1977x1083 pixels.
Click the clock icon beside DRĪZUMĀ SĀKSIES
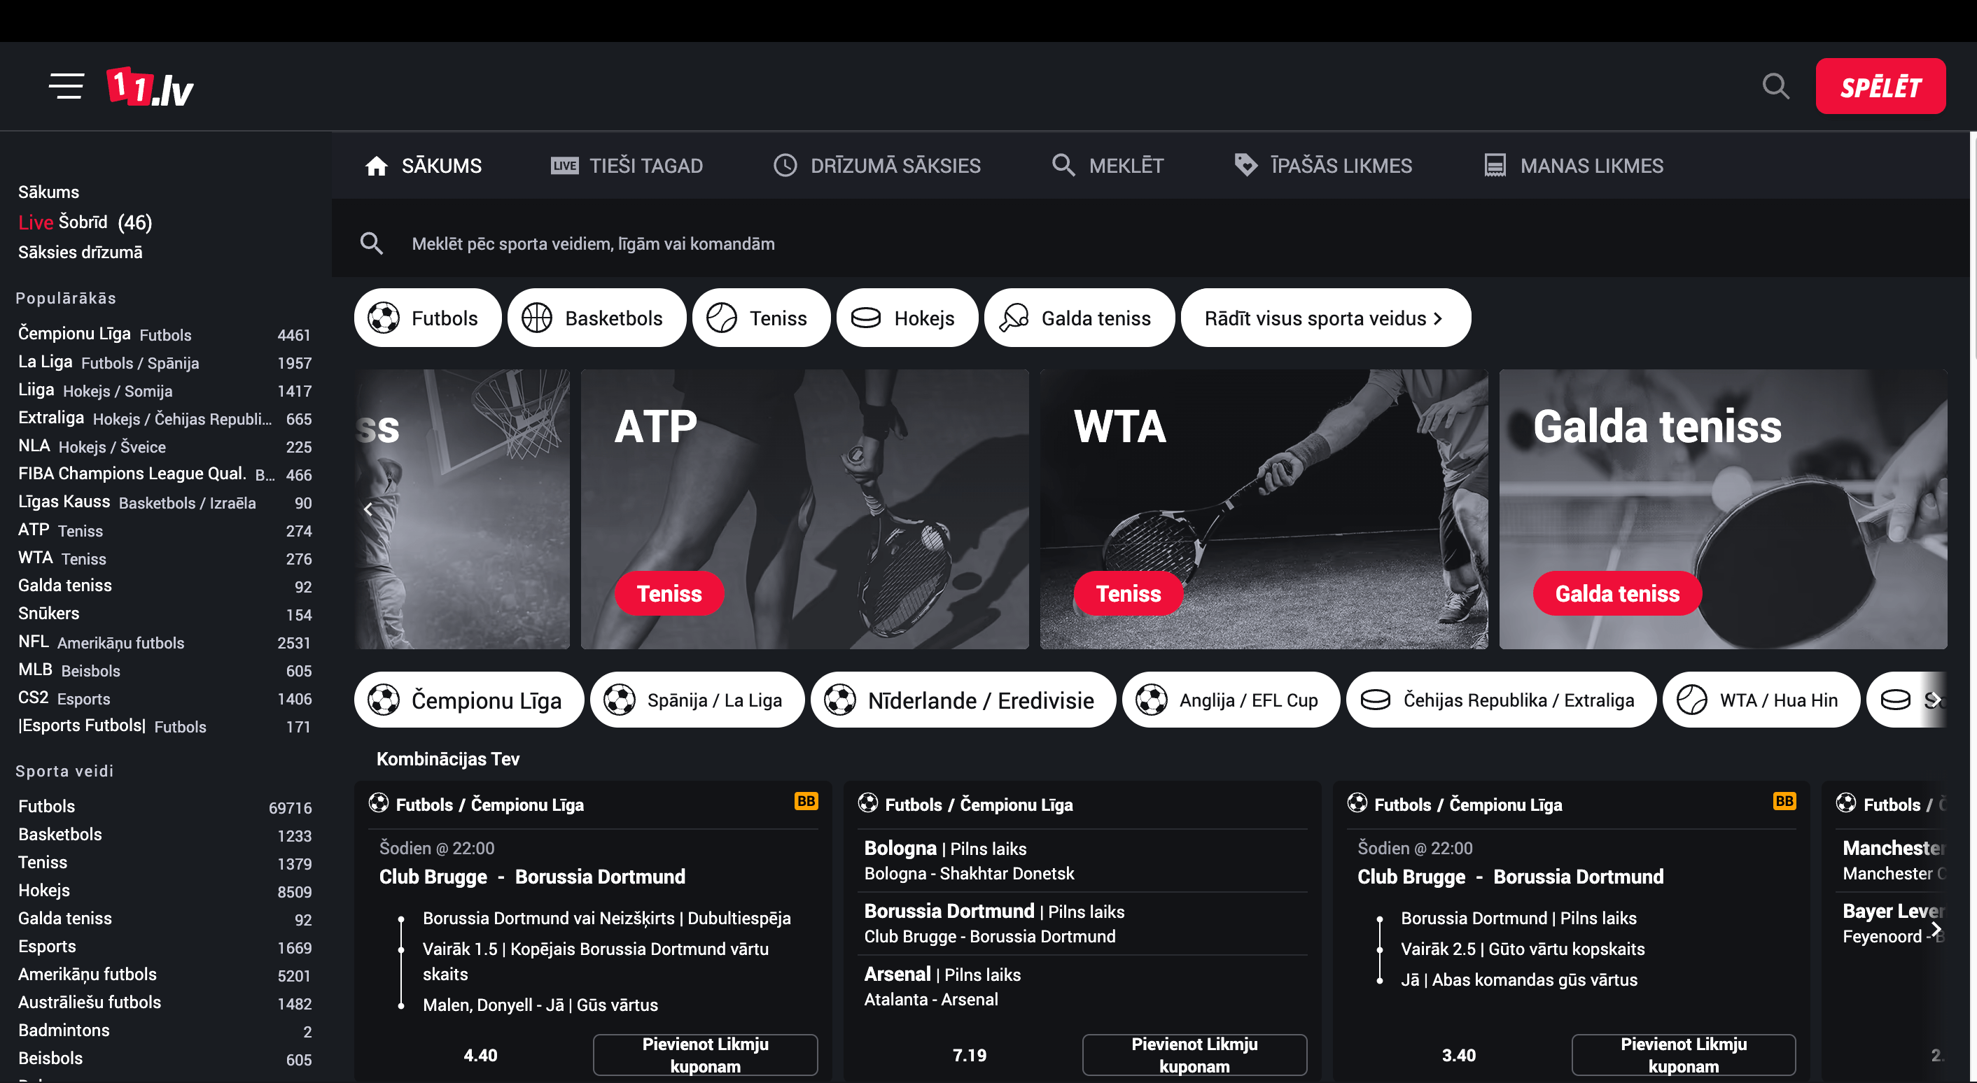tap(785, 166)
